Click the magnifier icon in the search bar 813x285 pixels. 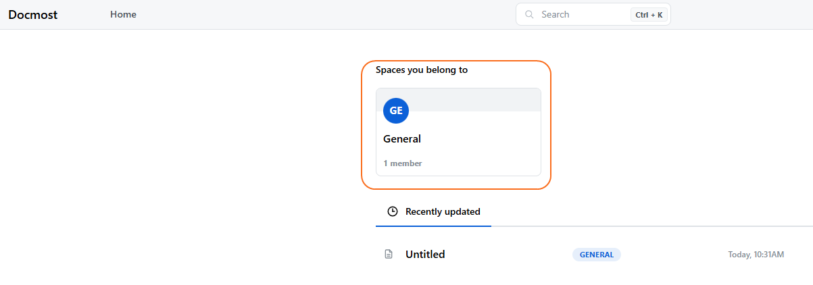[x=530, y=14]
